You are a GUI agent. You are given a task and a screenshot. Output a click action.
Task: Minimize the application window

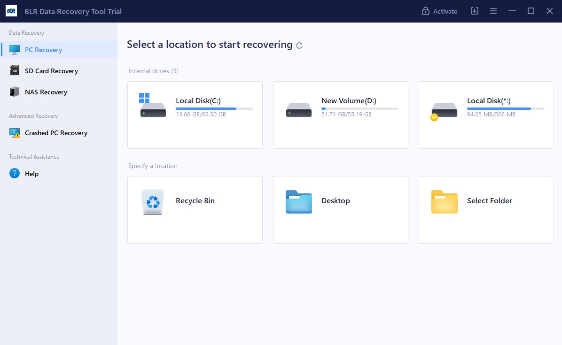point(512,11)
